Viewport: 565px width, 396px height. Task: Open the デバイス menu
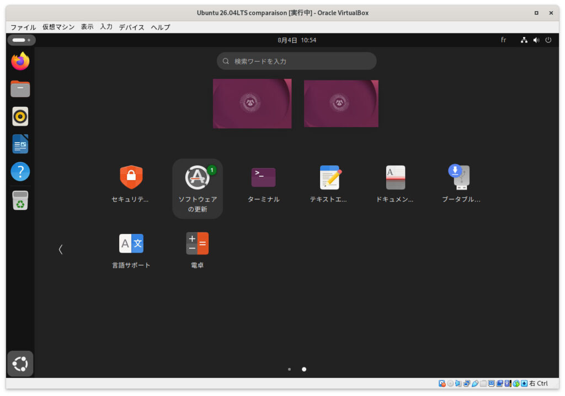point(131,27)
